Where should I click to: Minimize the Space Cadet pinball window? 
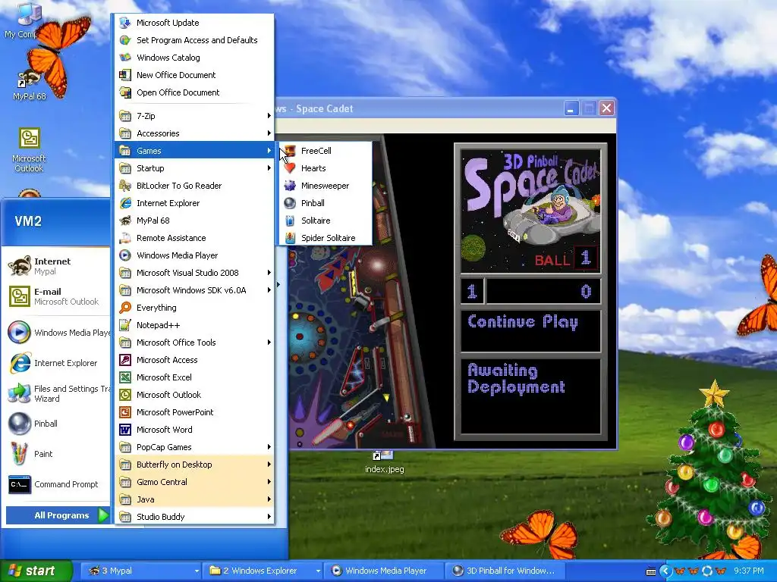[571, 108]
